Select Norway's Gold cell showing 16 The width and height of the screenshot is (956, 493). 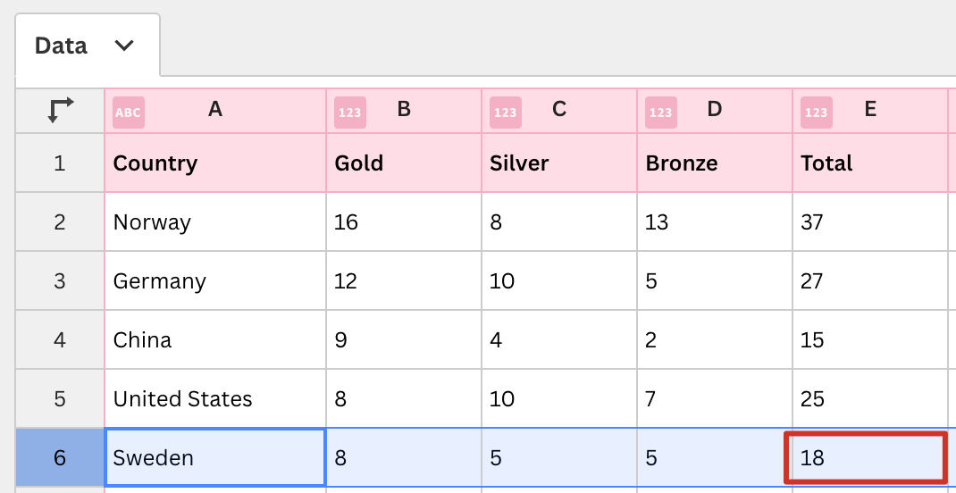pos(404,221)
